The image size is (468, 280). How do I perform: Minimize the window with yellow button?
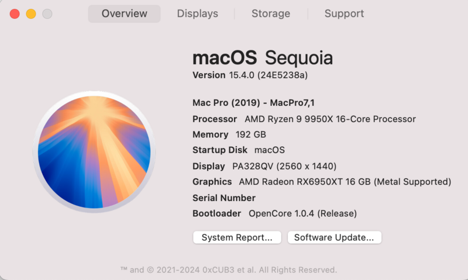tap(31, 13)
